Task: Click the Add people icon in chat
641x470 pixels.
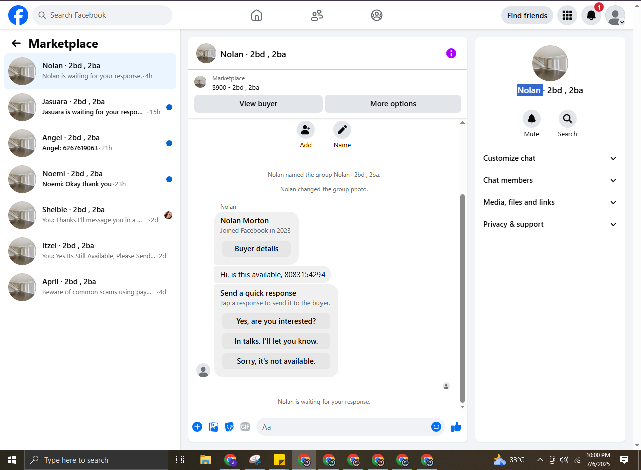Action: click(x=306, y=130)
